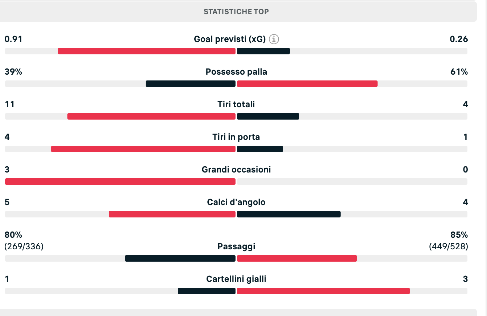487x316 pixels.
Task: Click the red Tiri in porta bar
Action: [143, 149]
